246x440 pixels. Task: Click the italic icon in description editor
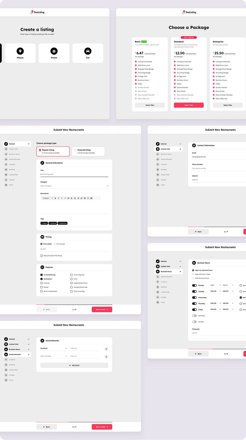click(59, 198)
